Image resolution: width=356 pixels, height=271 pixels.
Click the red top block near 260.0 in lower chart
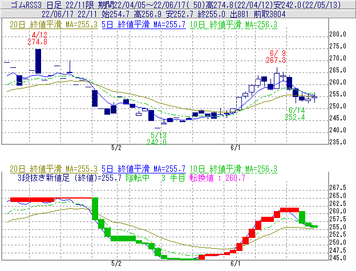click(289, 210)
